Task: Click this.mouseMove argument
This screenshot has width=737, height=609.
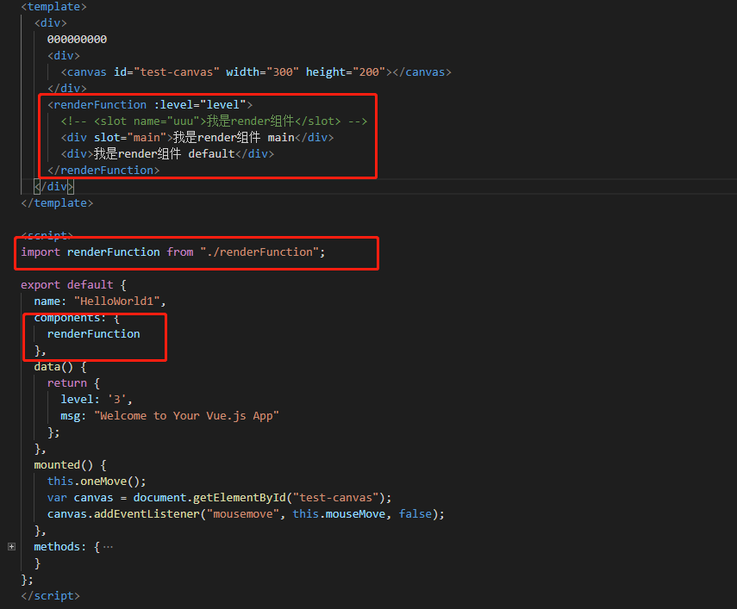Action: tap(340, 514)
